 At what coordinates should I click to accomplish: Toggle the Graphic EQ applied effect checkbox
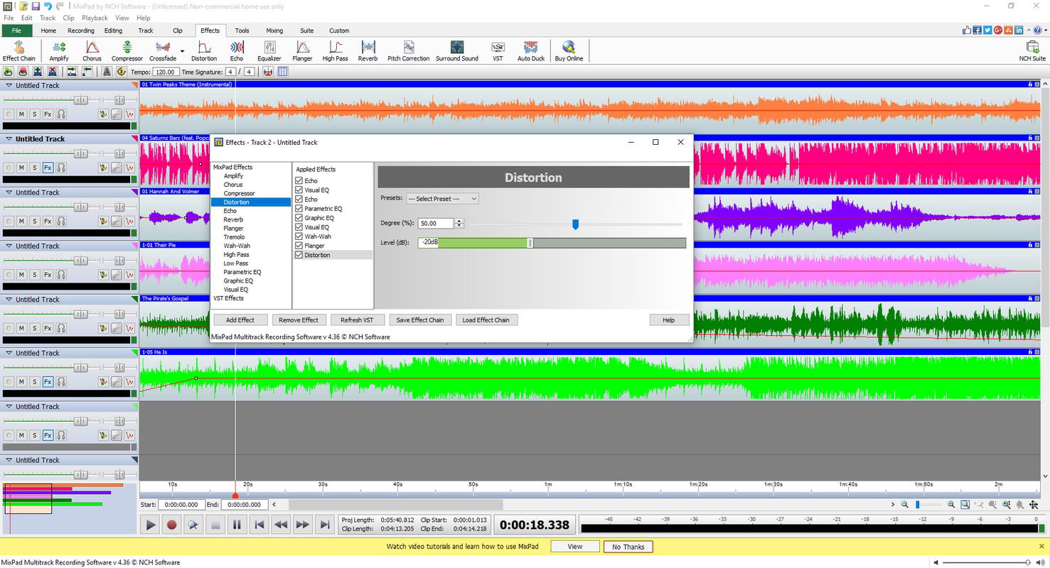tap(299, 218)
